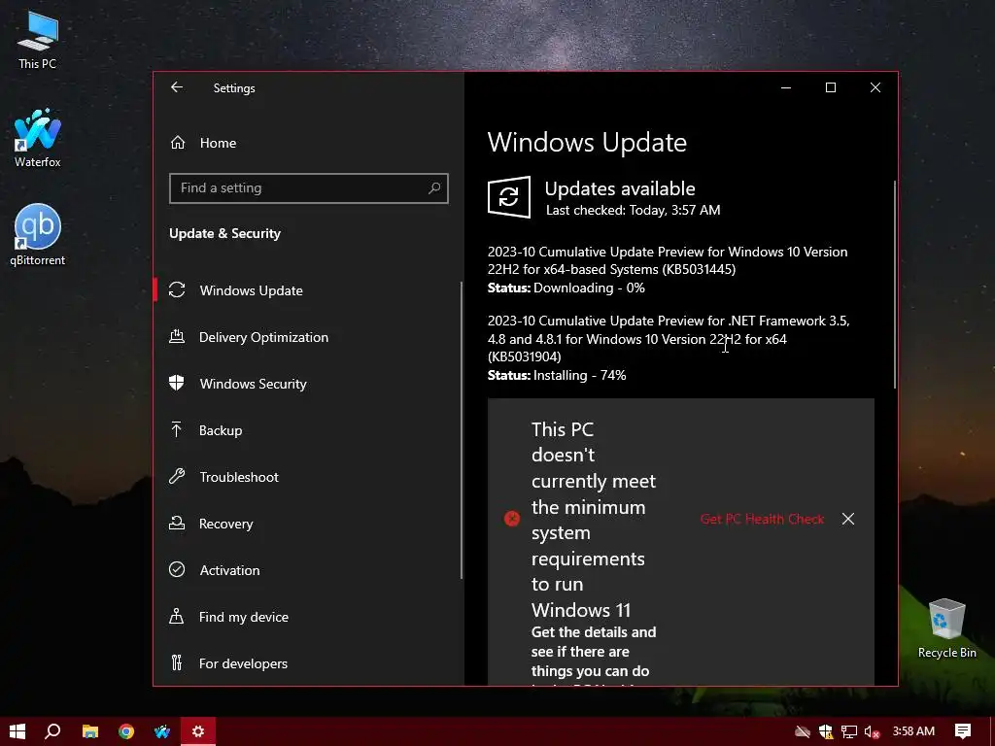This screenshot has height=746, width=995.
Task: Click the Status: Downloading - 0% text
Action: [566, 288]
